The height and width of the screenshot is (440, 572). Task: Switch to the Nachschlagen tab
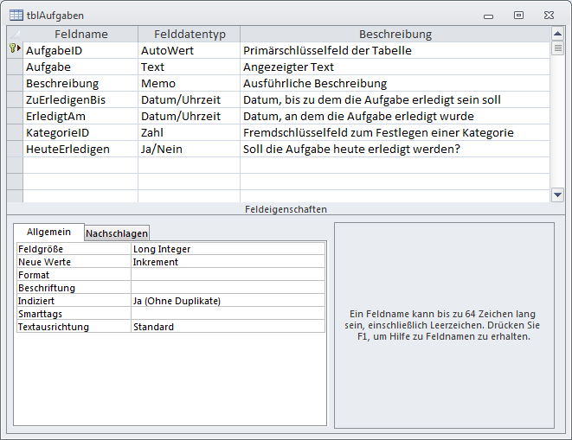(x=117, y=233)
